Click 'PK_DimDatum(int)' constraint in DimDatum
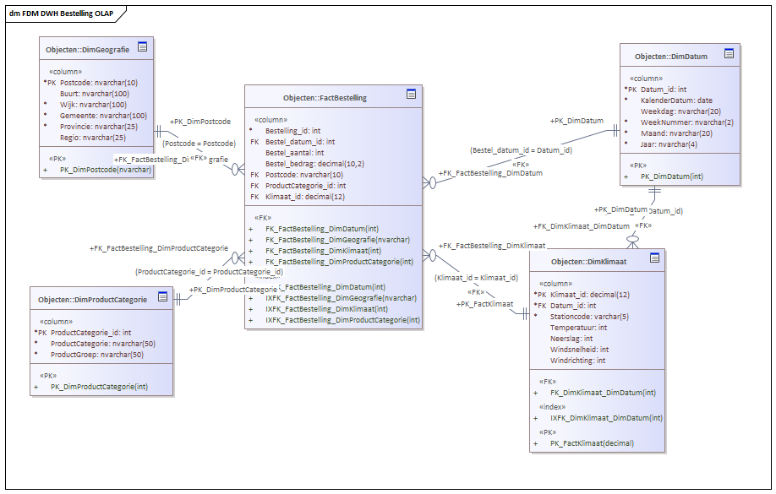The height and width of the screenshot is (494, 776). click(671, 176)
